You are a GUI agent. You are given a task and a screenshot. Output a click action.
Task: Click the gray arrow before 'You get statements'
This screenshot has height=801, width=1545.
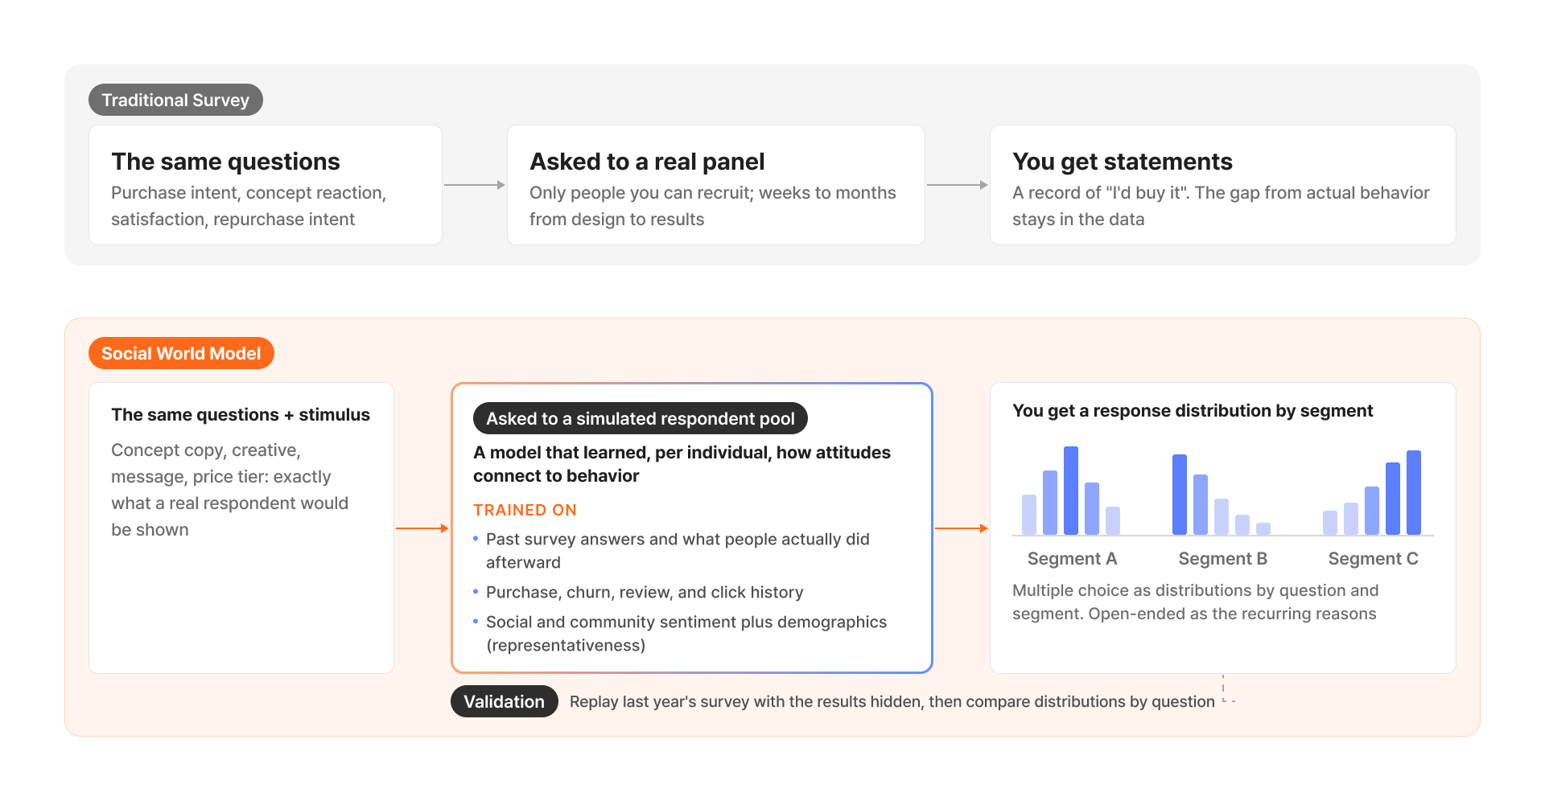tap(958, 185)
